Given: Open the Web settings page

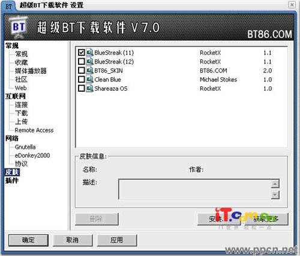Looking at the screenshot, I should [20, 88].
